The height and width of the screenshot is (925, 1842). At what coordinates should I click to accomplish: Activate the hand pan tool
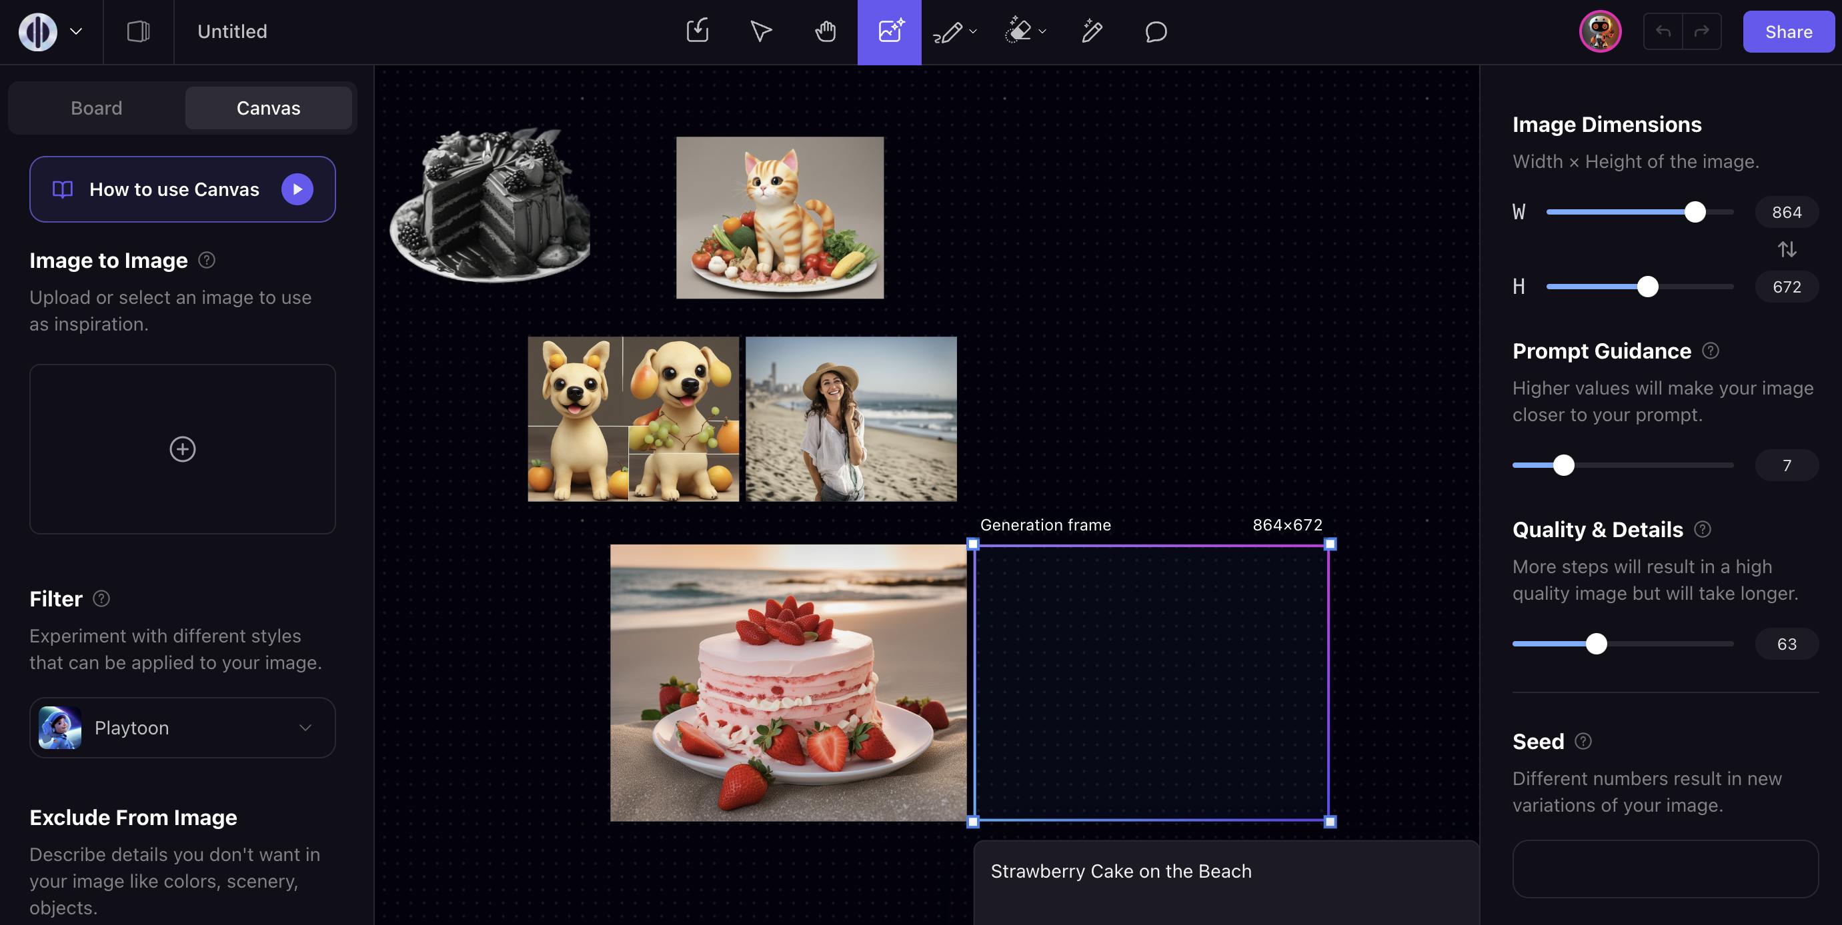point(825,31)
